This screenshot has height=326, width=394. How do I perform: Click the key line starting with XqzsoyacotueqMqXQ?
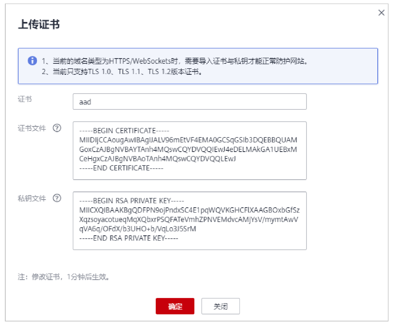coord(189,219)
